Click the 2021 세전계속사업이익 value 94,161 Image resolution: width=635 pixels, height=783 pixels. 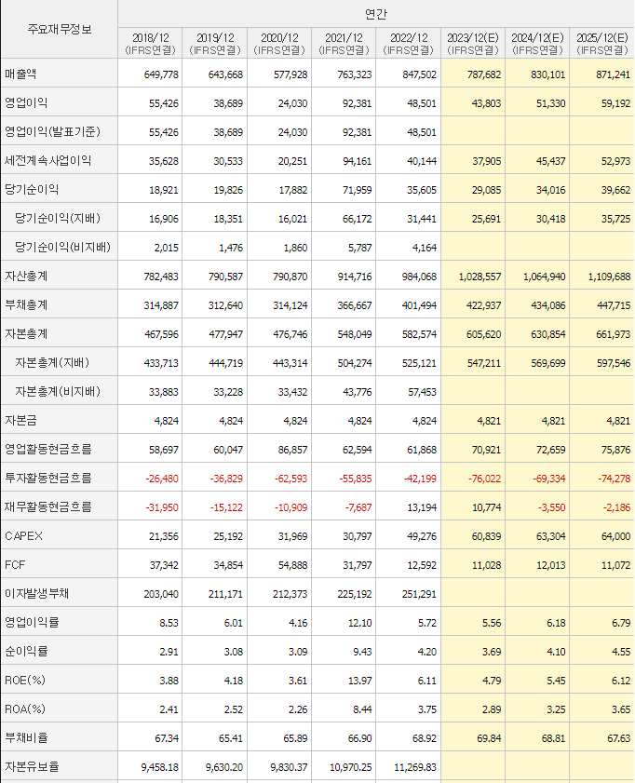point(357,161)
